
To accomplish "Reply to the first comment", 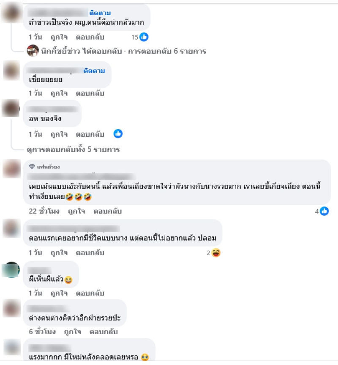I will (x=90, y=37).
